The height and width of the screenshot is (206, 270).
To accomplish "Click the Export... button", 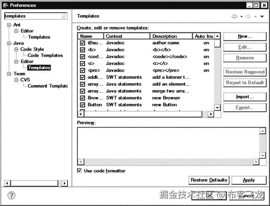I will pos(245,108).
